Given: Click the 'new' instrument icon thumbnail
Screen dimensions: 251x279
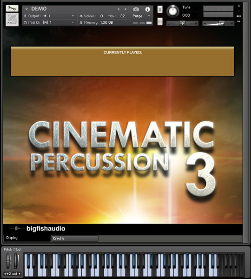Looking at the screenshot, I should [x=12, y=20].
